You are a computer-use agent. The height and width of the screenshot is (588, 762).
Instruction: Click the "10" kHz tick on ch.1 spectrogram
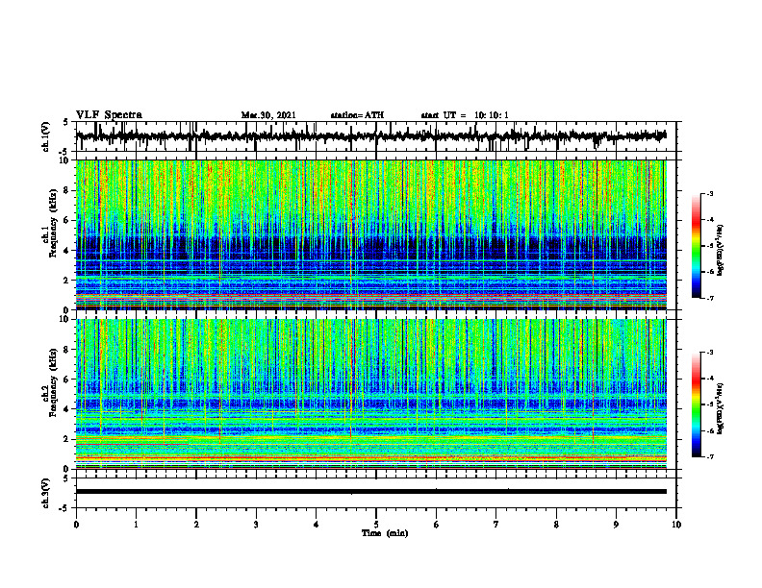point(65,160)
